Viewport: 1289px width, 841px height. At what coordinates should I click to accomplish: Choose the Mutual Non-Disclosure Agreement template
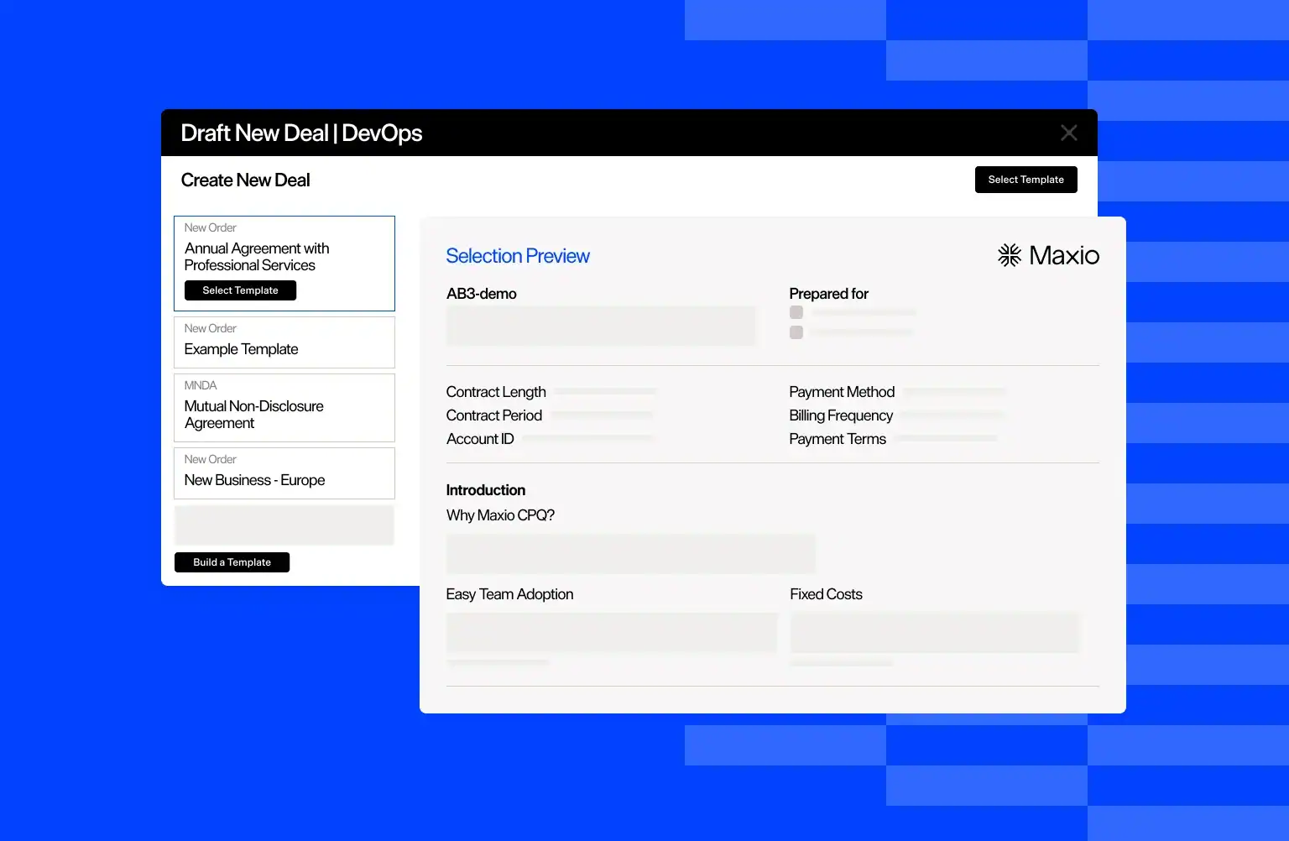(284, 408)
